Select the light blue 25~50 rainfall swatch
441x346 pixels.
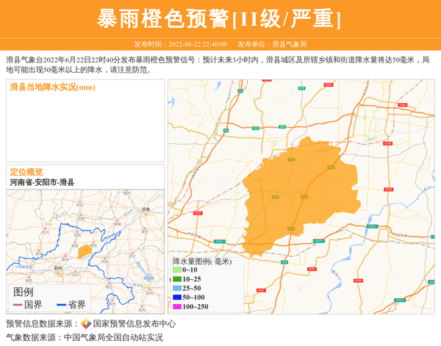click(176, 288)
